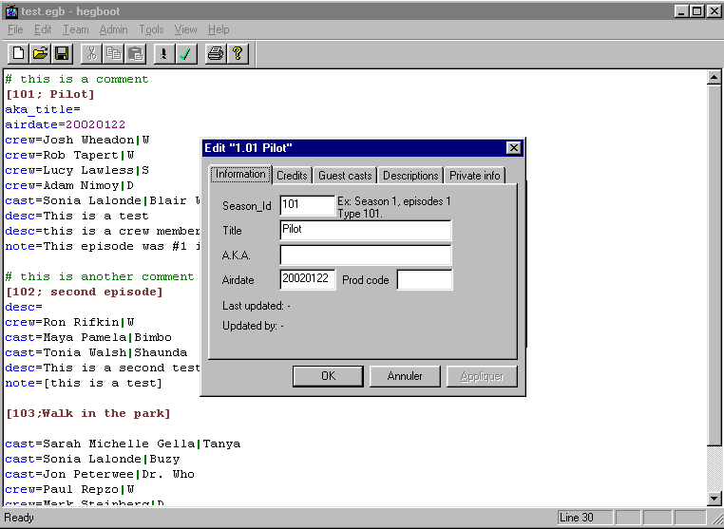This screenshot has height=529, width=724.
Task: Click the yellow question mark Help icon
Action: click(238, 54)
